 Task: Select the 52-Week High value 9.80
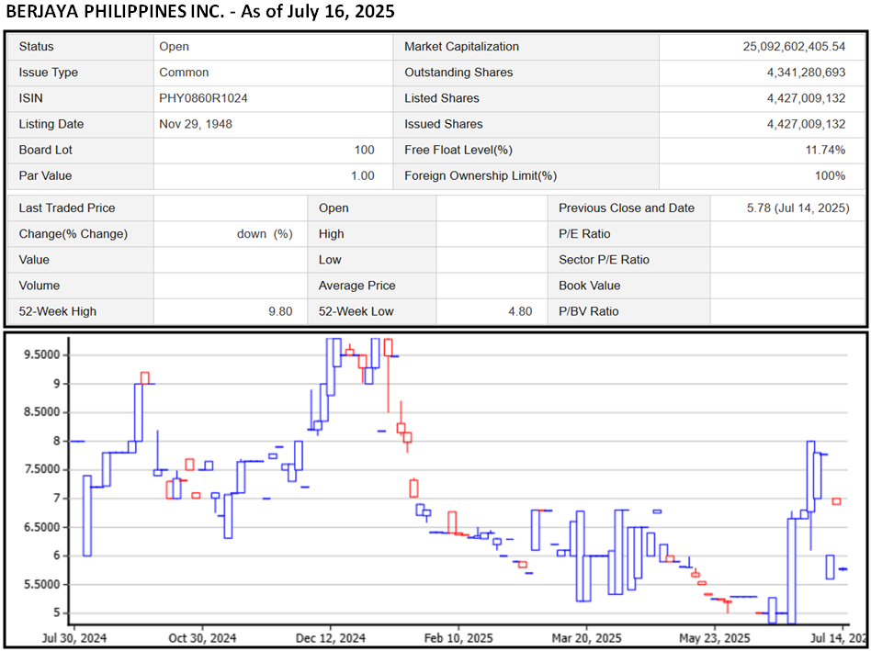point(280,311)
